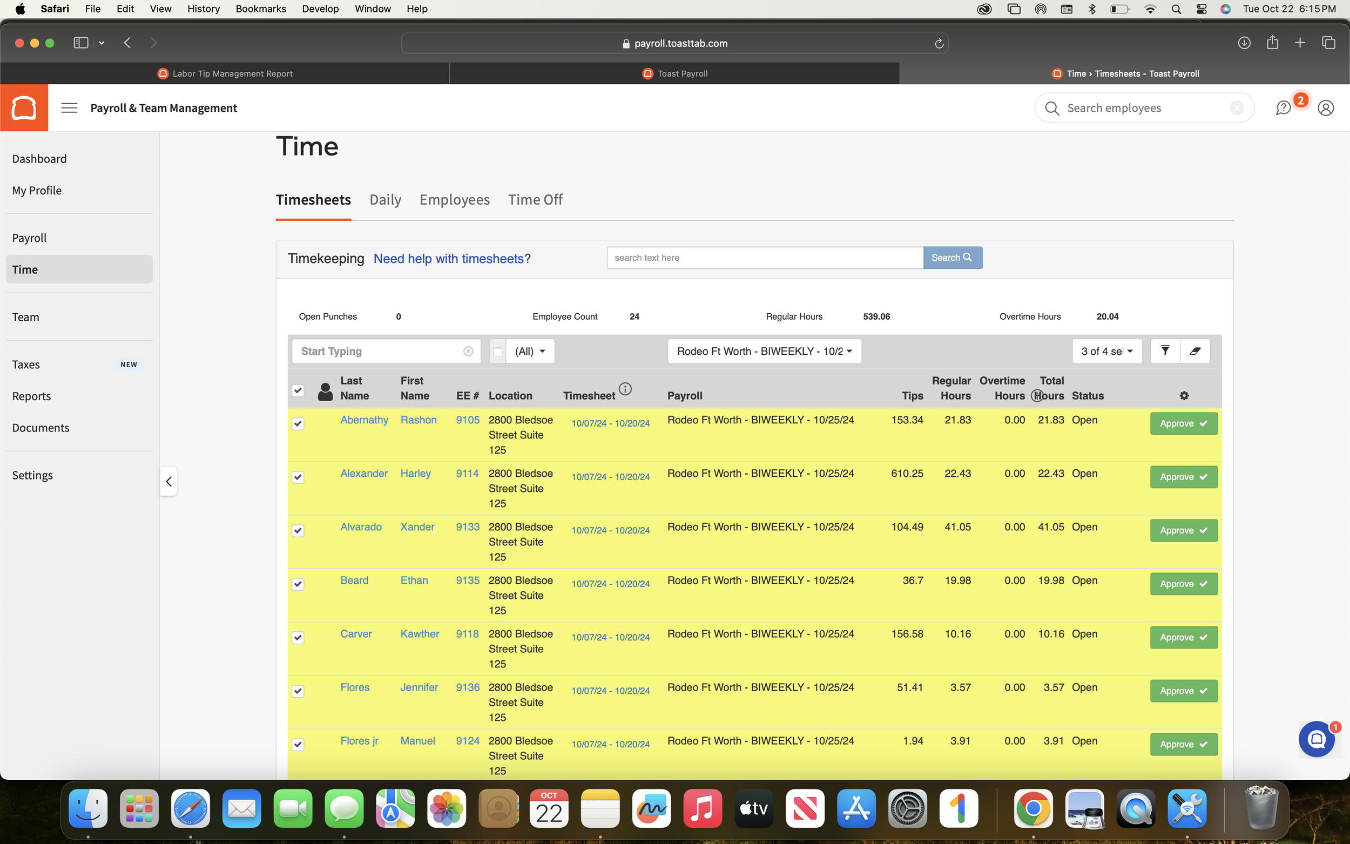Click the Start Typing filter field

tap(380, 351)
